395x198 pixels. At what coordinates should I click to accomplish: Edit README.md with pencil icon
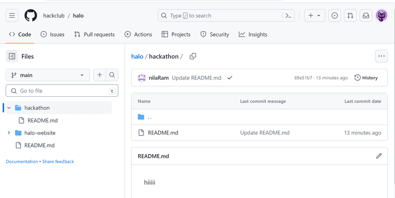[x=379, y=156]
